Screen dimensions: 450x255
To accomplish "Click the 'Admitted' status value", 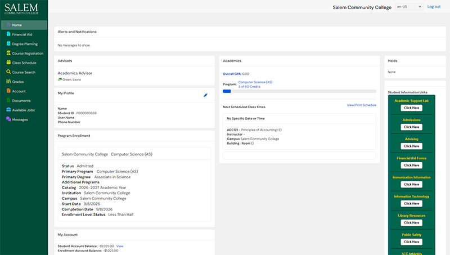I will pyautogui.click(x=85, y=166).
